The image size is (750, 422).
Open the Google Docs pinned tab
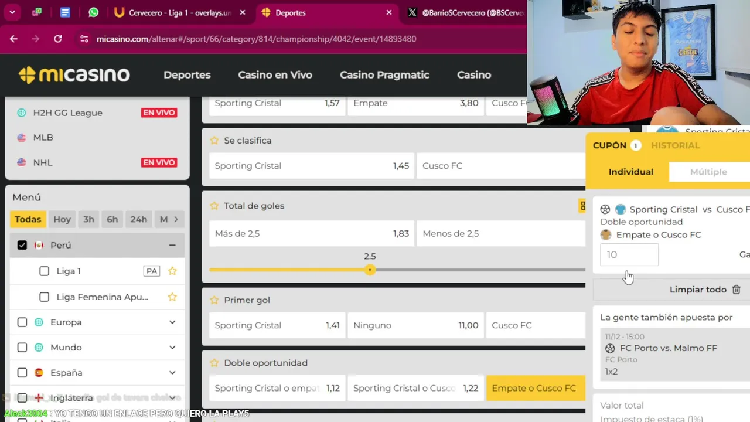click(65, 12)
